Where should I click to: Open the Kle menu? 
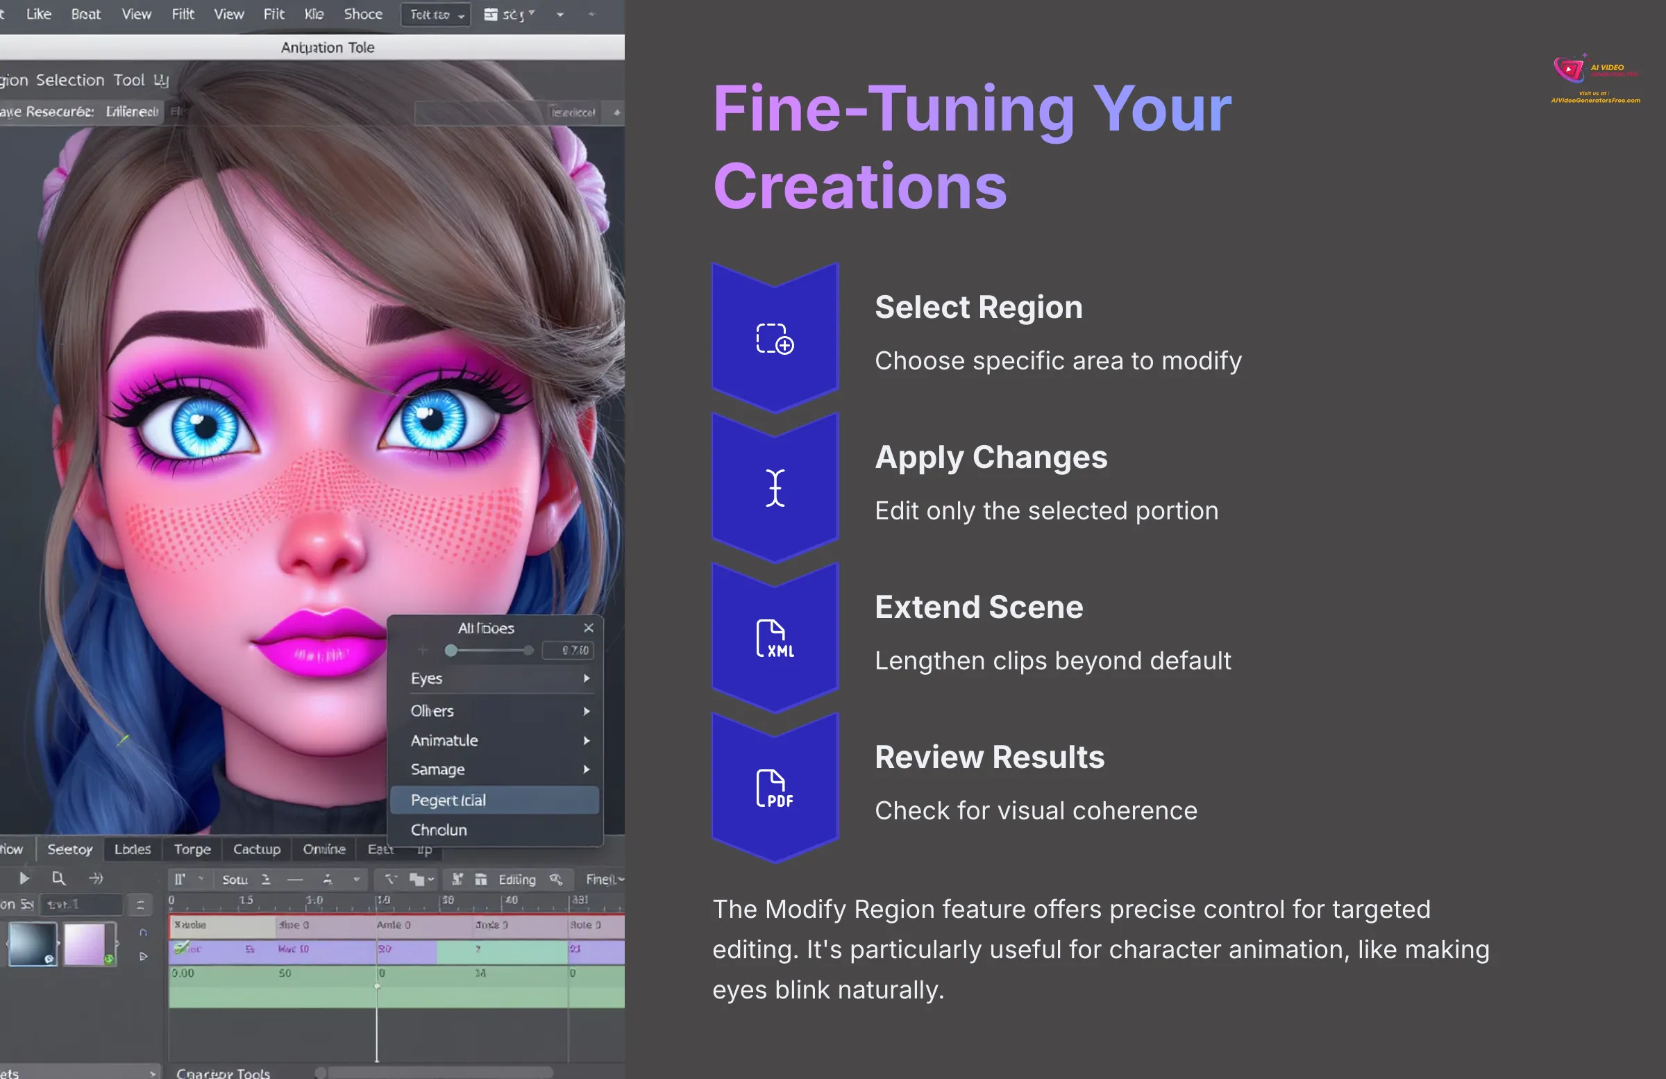click(314, 14)
